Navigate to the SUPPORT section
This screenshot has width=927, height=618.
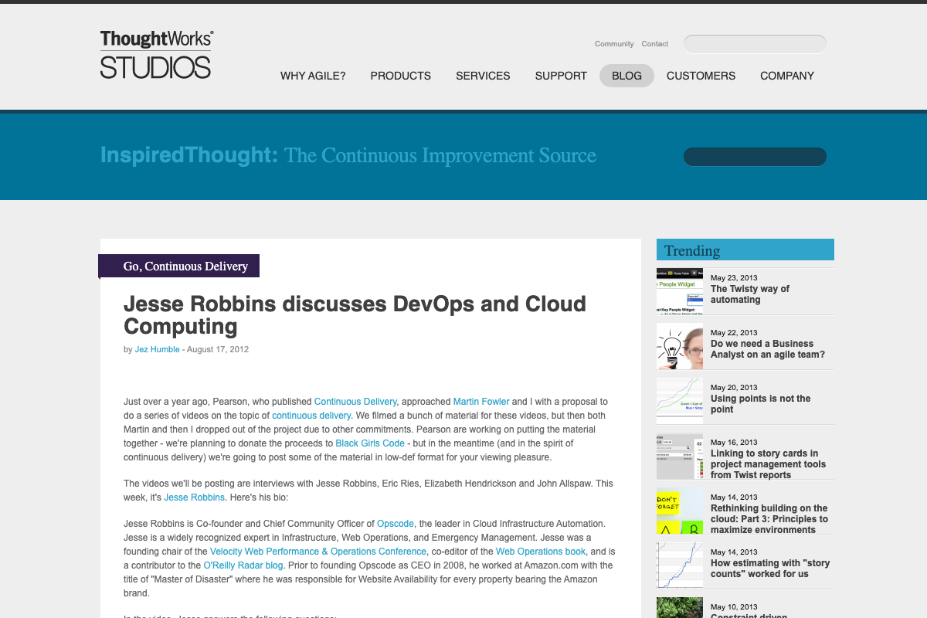pos(561,75)
